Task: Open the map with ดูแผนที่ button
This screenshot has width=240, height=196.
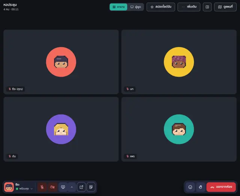Action: pyautogui.click(x=225, y=7)
